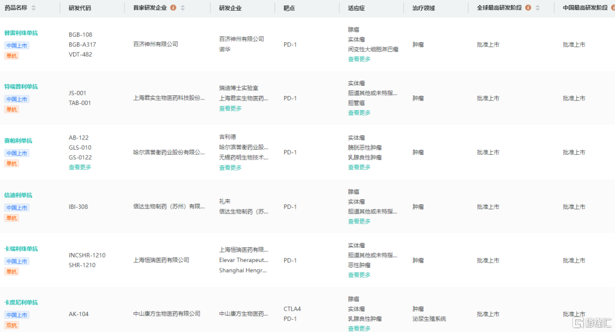615x332 pixels.
Task: Select the Shanghai Hengr... company entry
Action: point(243,270)
